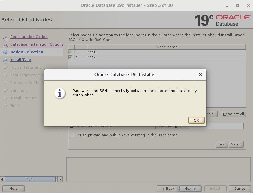Open Help for the installer
This screenshot has width=253, height=193.
tap(13, 189)
